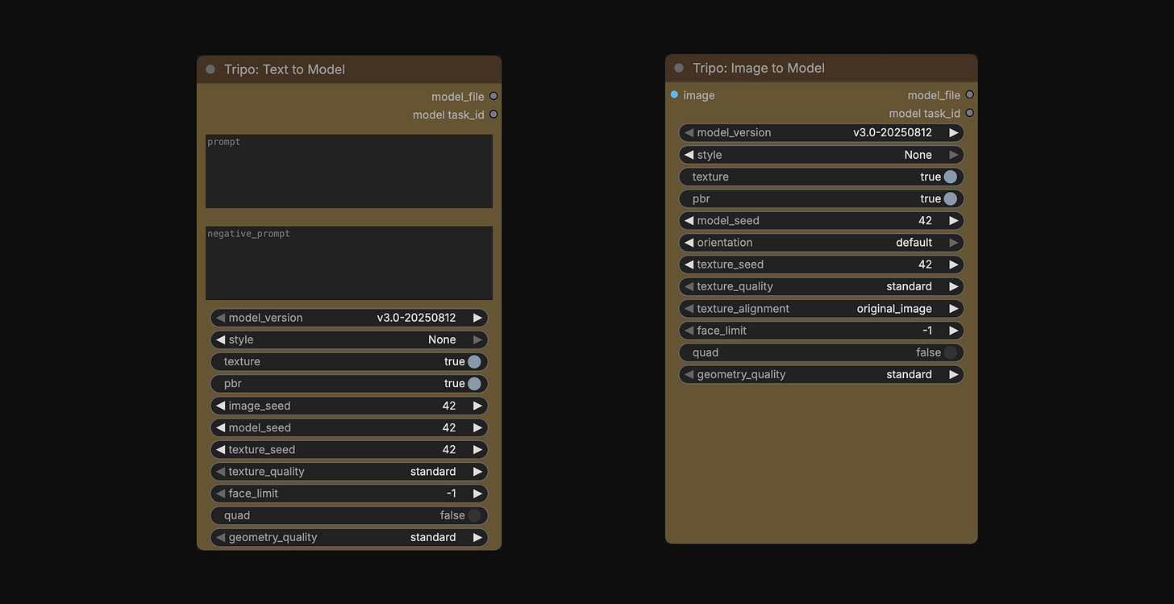Click model task_id output socket on Image to Model
The image size is (1174, 604).
point(969,113)
